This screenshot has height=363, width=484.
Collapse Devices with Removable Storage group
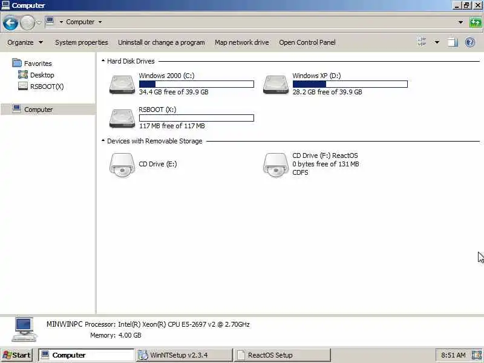[x=103, y=141]
